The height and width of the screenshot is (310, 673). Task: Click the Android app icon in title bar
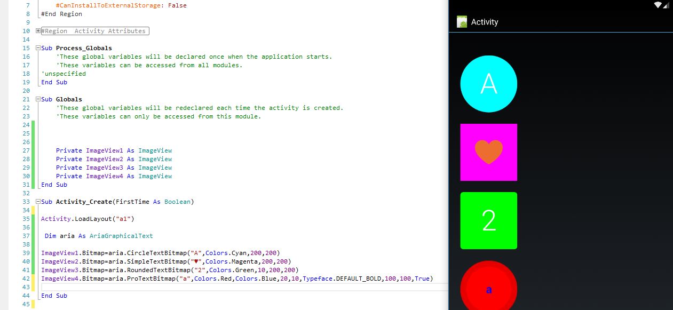pos(462,22)
